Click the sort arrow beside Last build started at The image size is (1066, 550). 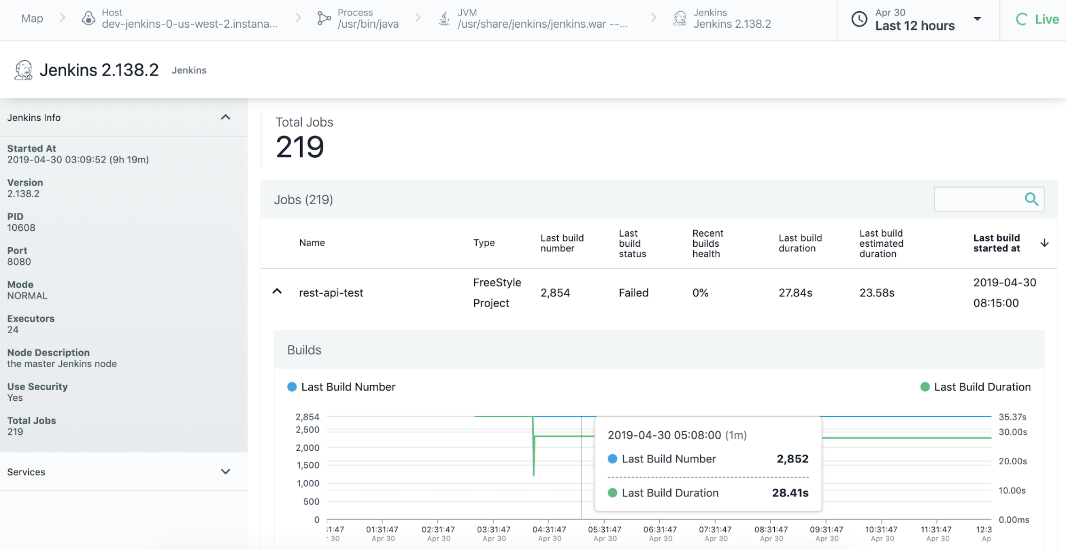coord(1045,243)
